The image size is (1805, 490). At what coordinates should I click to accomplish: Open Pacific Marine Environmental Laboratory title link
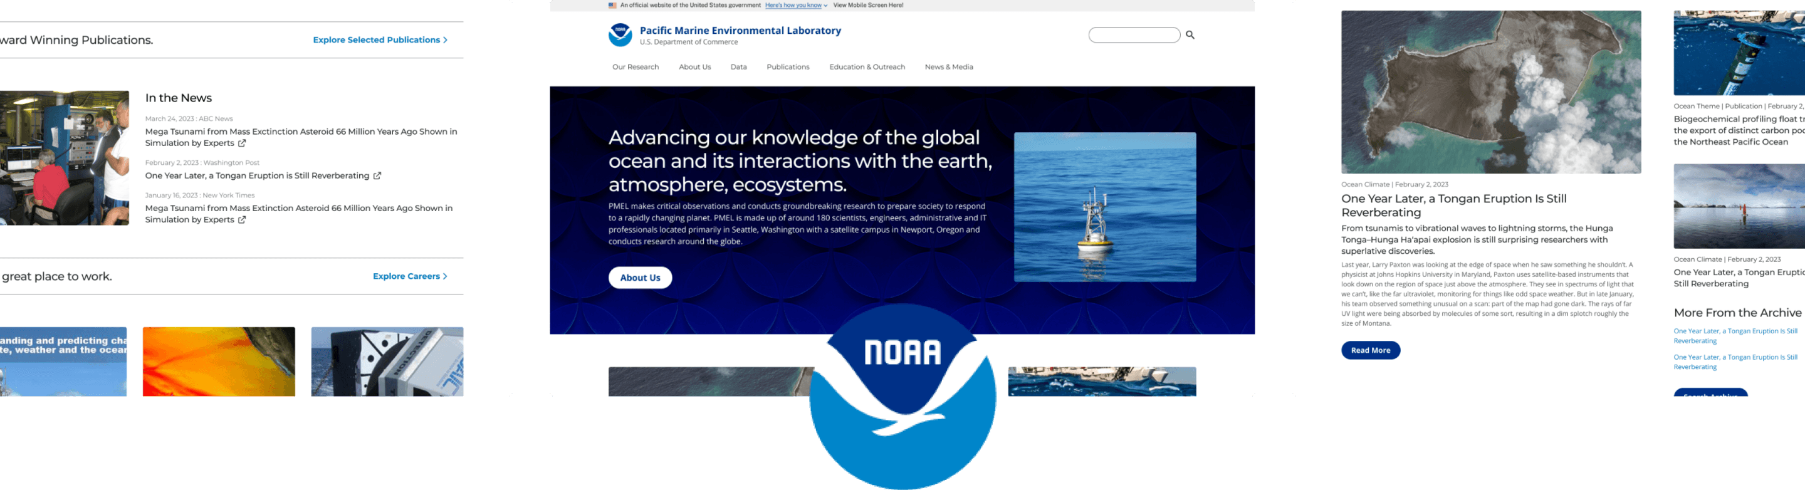pyautogui.click(x=740, y=31)
